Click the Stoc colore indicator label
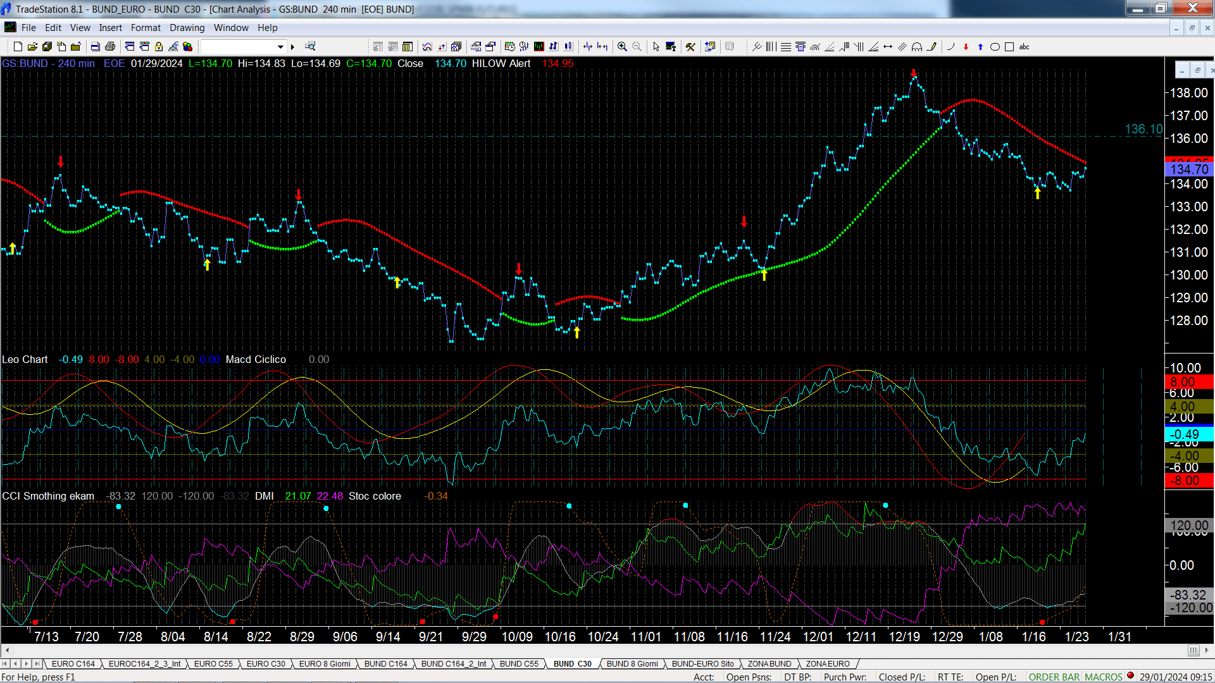The image size is (1215, 683). pyautogui.click(x=375, y=496)
